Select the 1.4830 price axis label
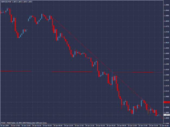Image resolution: width=170 pixels, height=127 pixels. tap(167, 21)
